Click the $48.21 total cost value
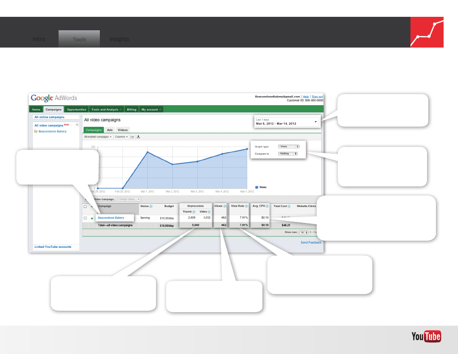 tap(286, 225)
